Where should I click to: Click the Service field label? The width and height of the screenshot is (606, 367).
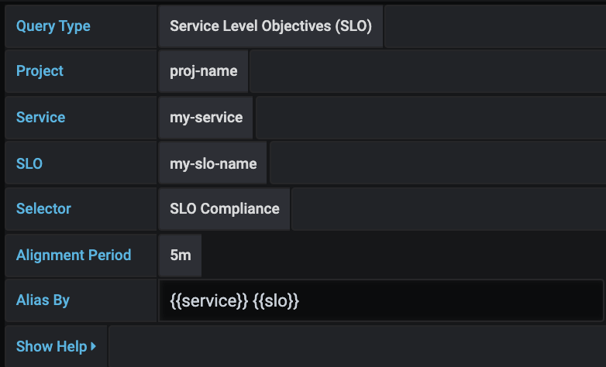(x=40, y=118)
